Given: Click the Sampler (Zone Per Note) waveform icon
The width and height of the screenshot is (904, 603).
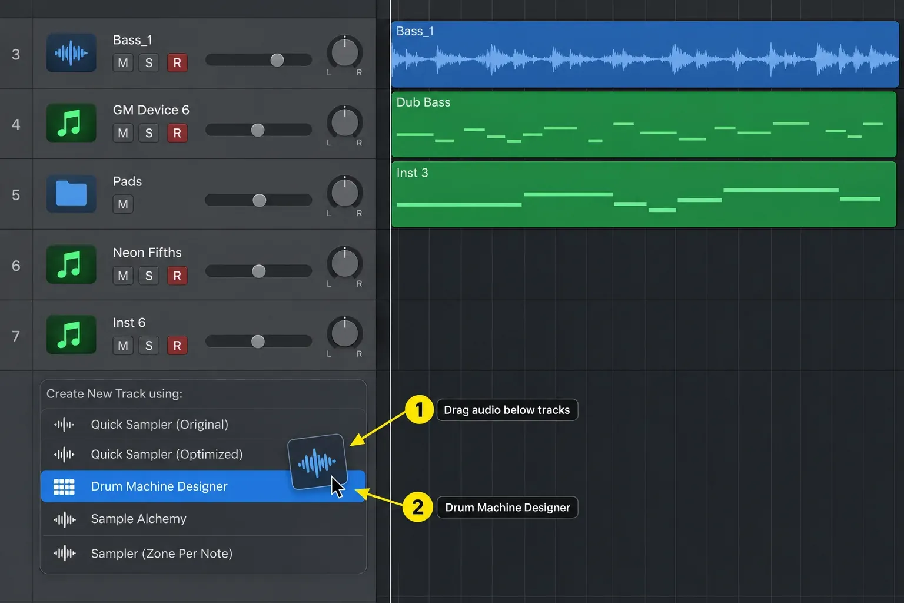Looking at the screenshot, I should tap(64, 553).
